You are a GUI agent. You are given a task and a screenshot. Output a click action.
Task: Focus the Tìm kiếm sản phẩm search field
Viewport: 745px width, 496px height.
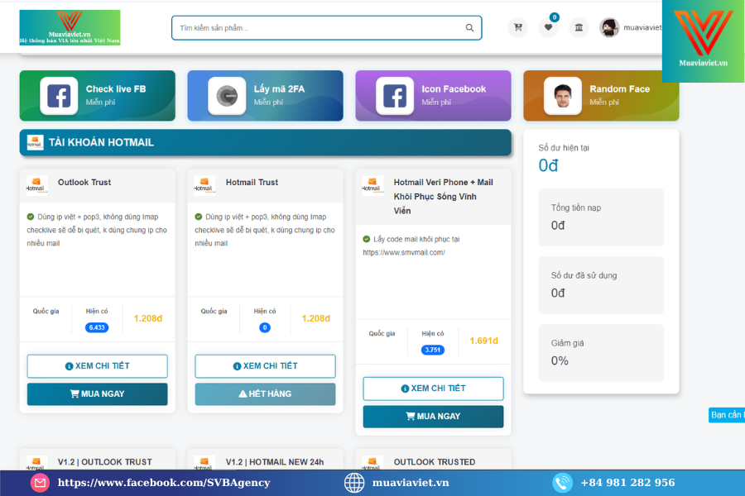click(327, 28)
